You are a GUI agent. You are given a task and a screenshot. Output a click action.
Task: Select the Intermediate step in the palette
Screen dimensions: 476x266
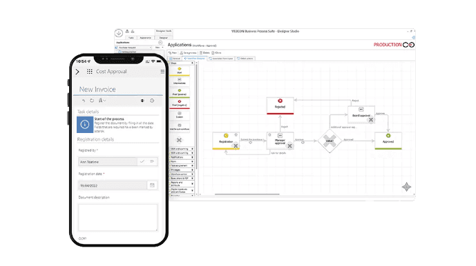pyautogui.click(x=180, y=81)
